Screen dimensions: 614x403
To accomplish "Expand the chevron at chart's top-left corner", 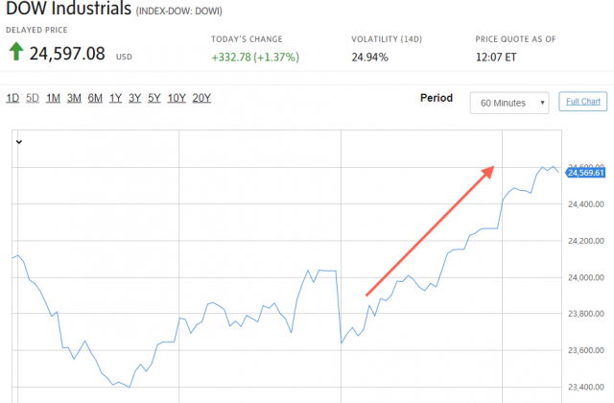I will [18, 142].
